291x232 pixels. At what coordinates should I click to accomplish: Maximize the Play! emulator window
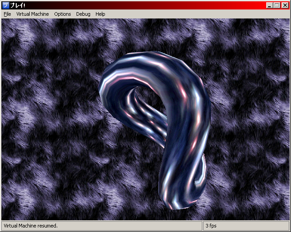277,5
